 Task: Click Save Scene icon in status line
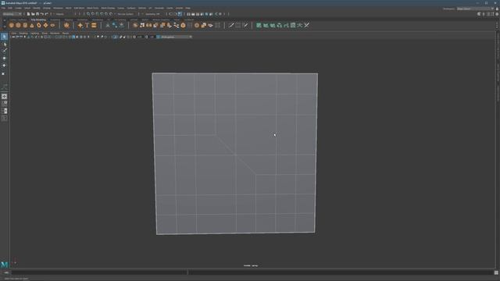(37, 14)
